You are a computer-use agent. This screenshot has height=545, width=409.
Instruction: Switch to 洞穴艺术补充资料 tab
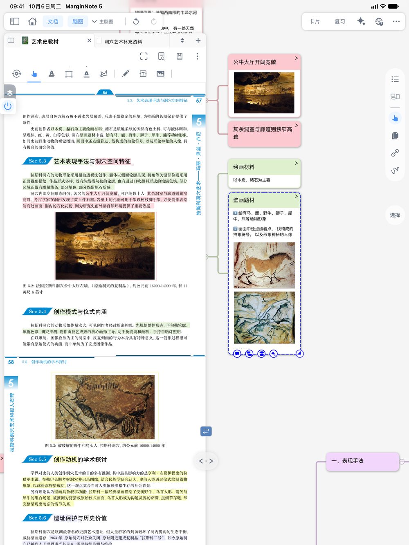[123, 41]
